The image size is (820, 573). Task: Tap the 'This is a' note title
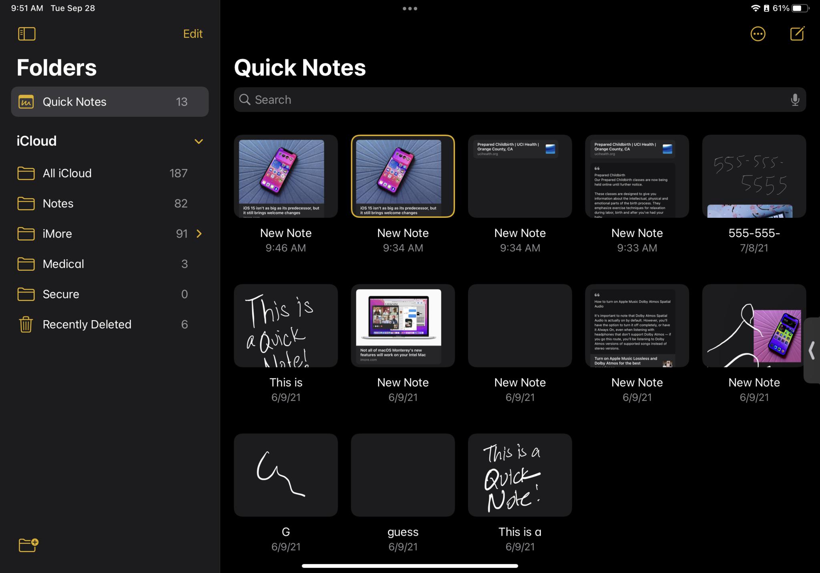pyautogui.click(x=520, y=532)
